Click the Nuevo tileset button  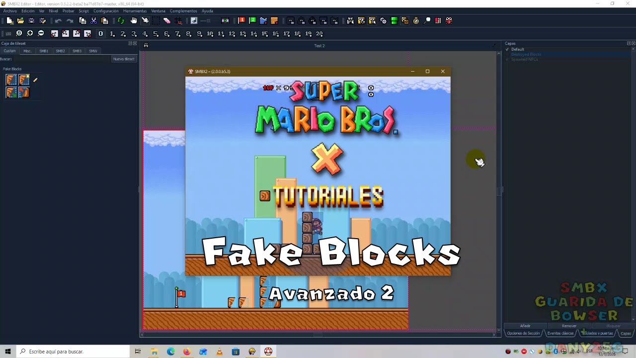click(x=124, y=59)
